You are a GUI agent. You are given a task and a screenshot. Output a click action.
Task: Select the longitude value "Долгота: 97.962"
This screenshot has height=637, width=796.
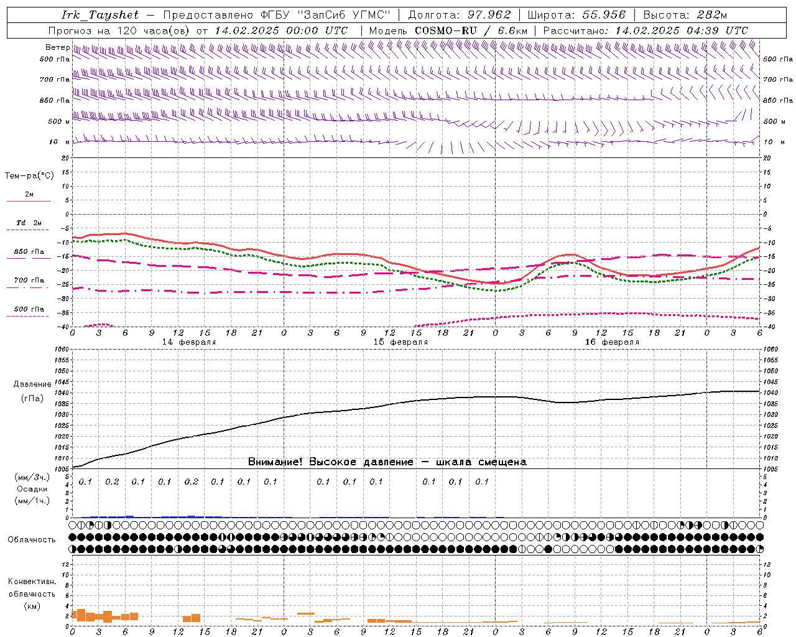(x=459, y=15)
